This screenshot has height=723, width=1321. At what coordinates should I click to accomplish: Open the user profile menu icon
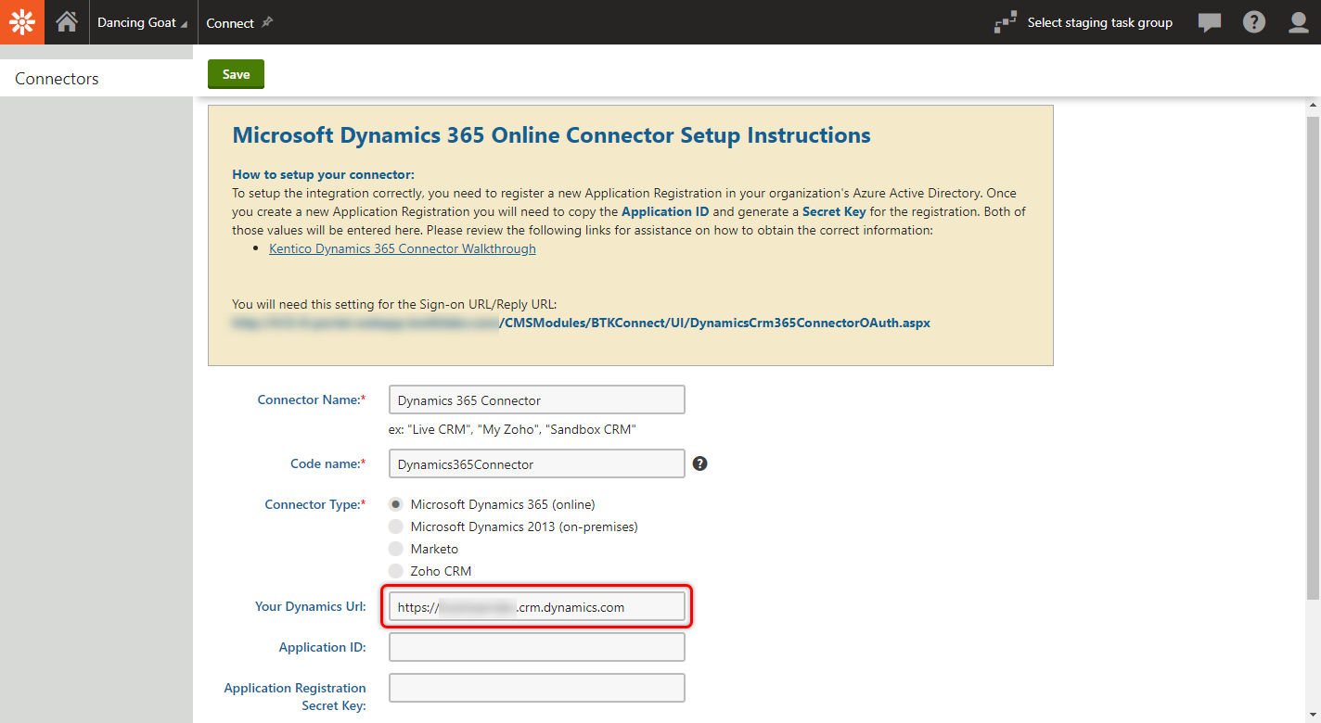(x=1299, y=22)
